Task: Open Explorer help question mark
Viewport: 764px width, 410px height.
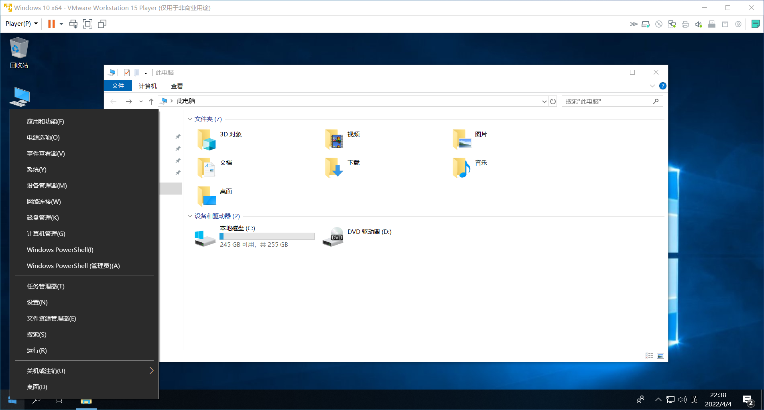Action: [663, 86]
